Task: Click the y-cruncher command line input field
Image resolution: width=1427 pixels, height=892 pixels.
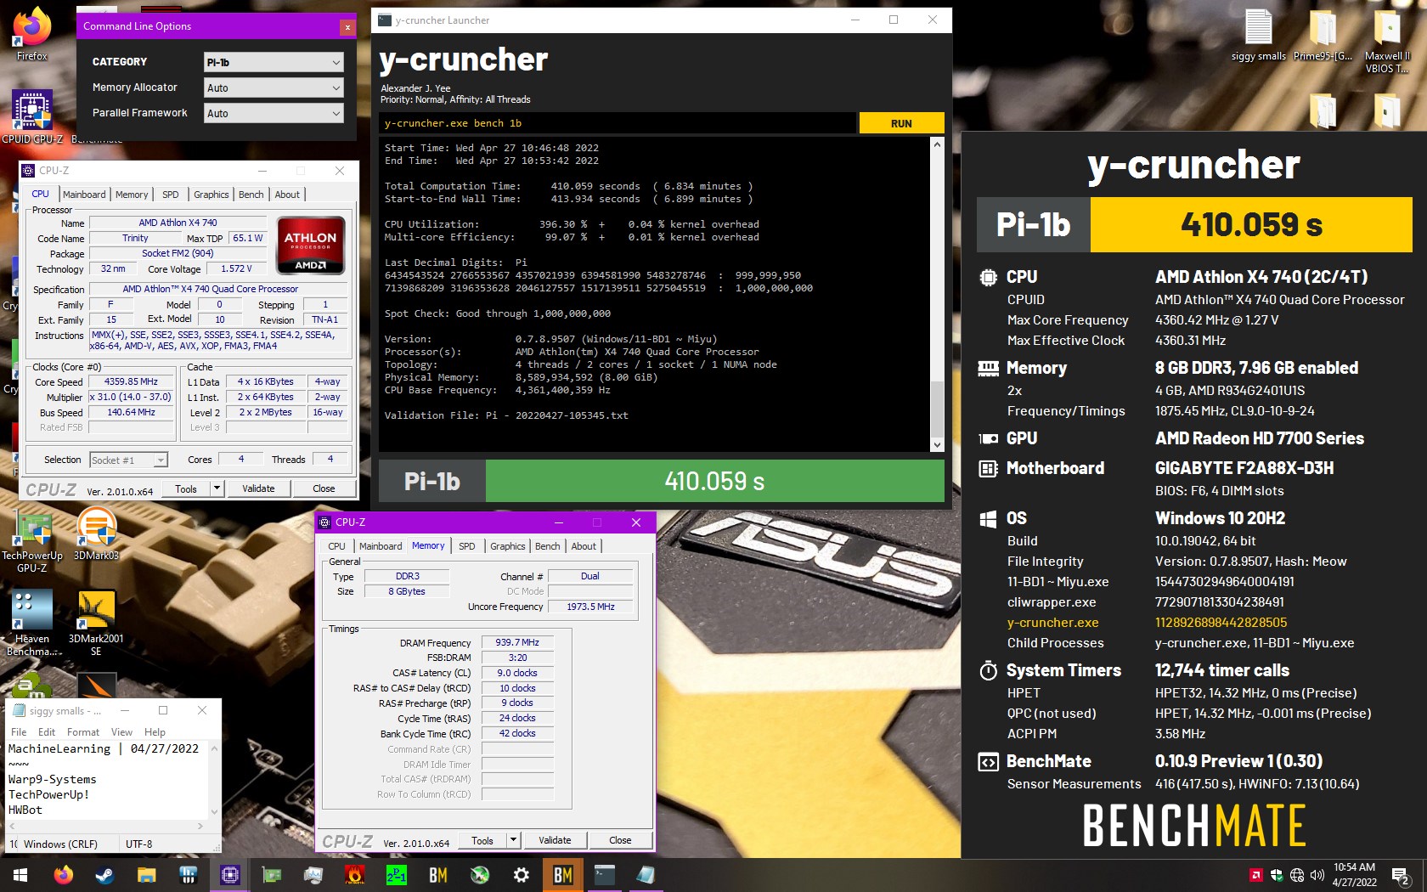Action: pyautogui.click(x=618, y=123)
